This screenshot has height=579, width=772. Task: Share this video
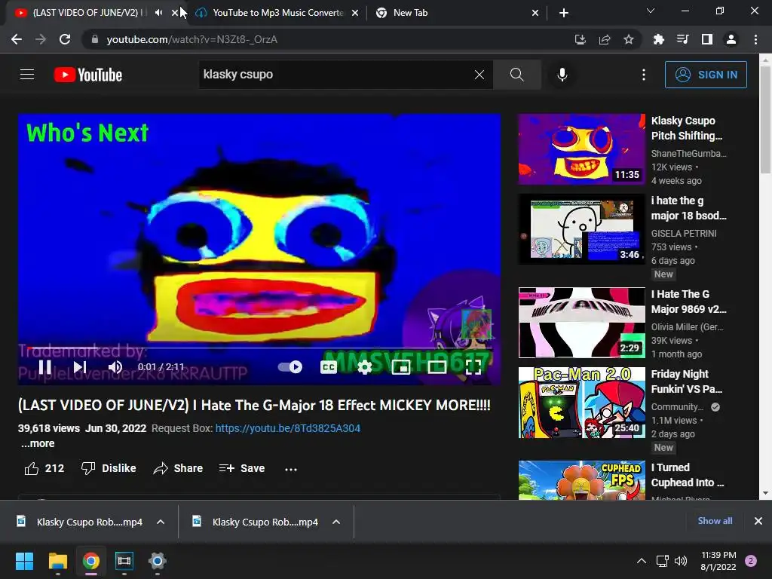(178, 468)
